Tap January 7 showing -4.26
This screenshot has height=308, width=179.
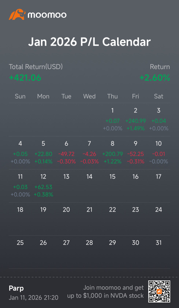(x=89, y=153)
